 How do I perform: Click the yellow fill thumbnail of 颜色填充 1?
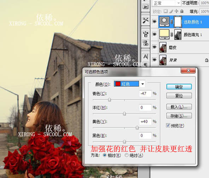click(x=164, y=34)
